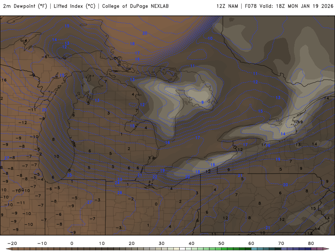Click the black '15' dewpoint value
The image size is (335, 251).
click(313, 208)
